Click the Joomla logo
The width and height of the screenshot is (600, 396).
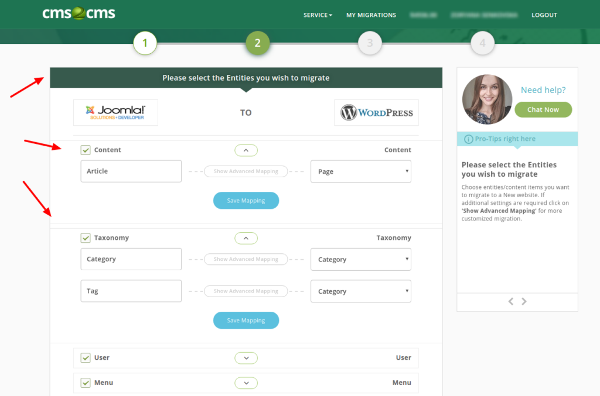coord(115,113)
